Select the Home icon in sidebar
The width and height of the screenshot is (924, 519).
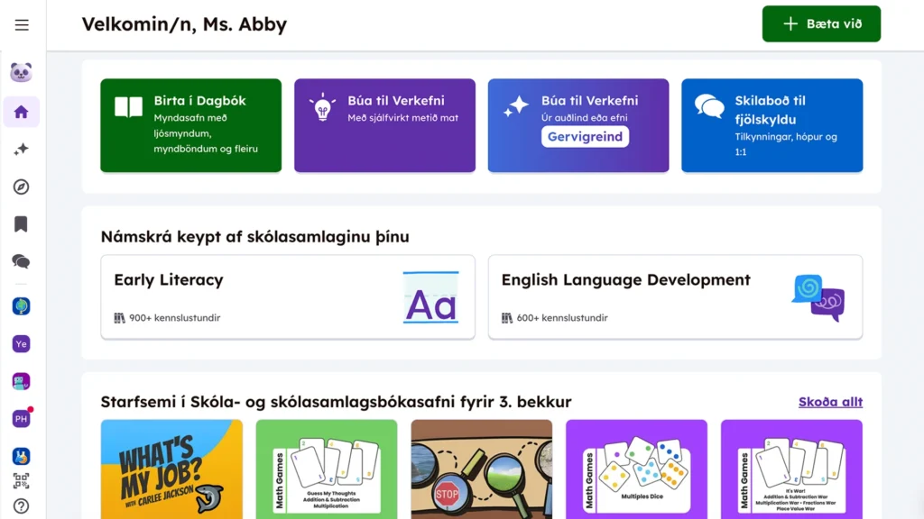(22, 112)
